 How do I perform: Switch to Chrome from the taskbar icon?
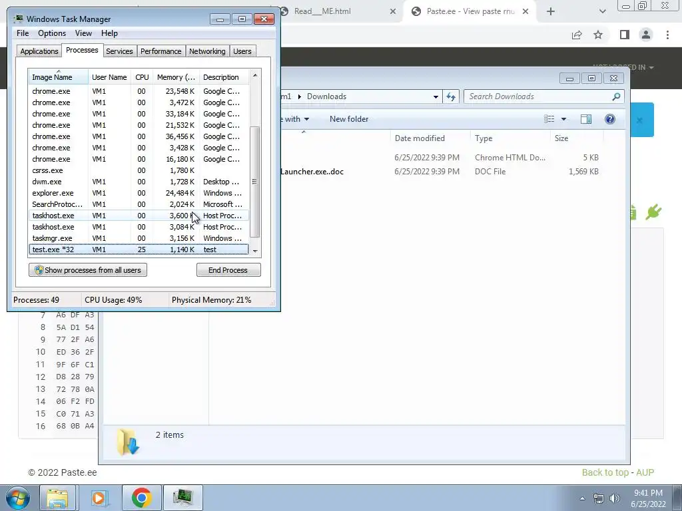[x=141, y=498]
